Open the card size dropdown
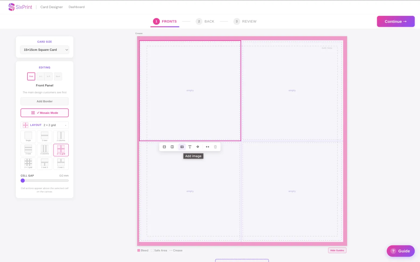Viewport: 420px width, 262px height. (45, 50)
